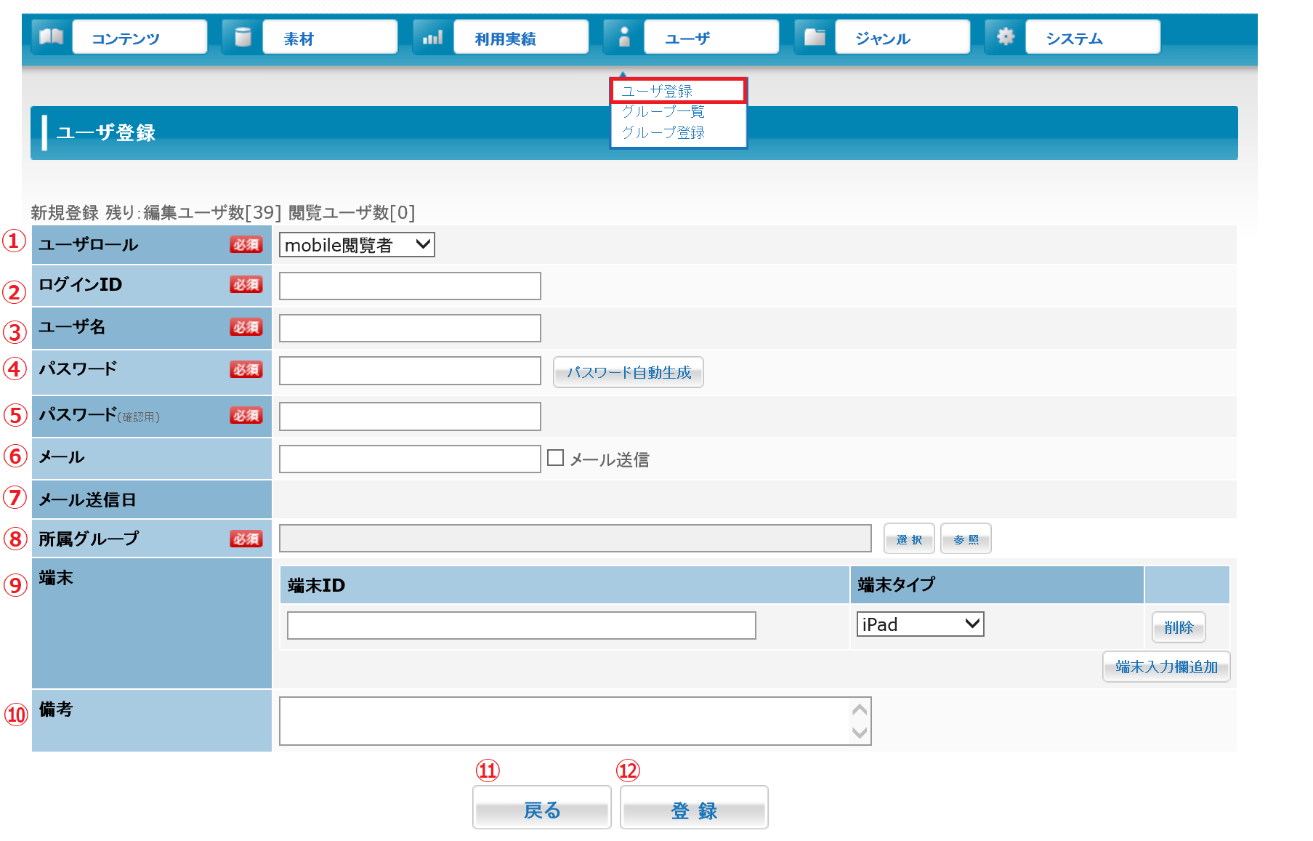Click the 登録 button to submit
This screenshot has width=1313, height=841.
pyautogui.click(x=694, y=808)
